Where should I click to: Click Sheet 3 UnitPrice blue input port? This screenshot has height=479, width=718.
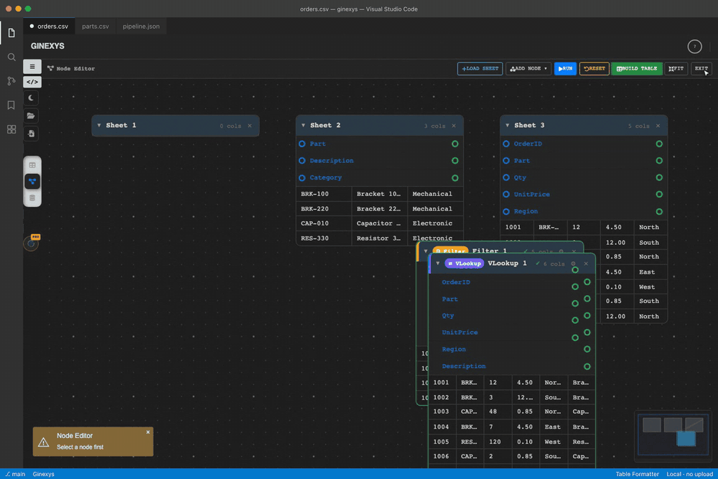(506, 195)
